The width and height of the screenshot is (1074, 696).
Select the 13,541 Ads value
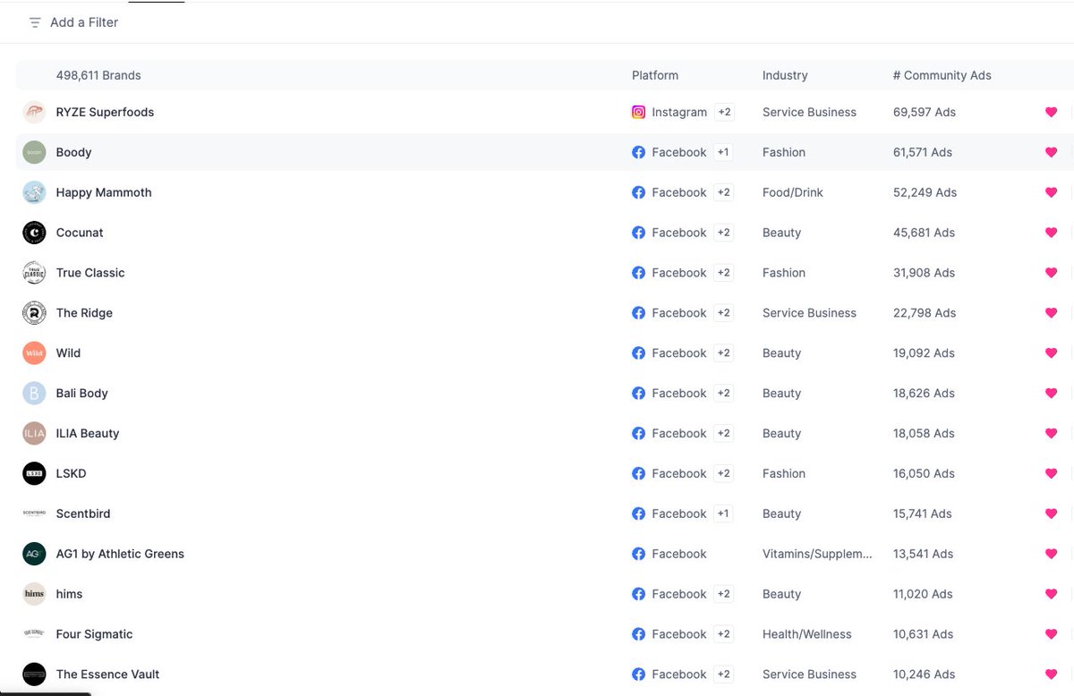pos(925,554)
